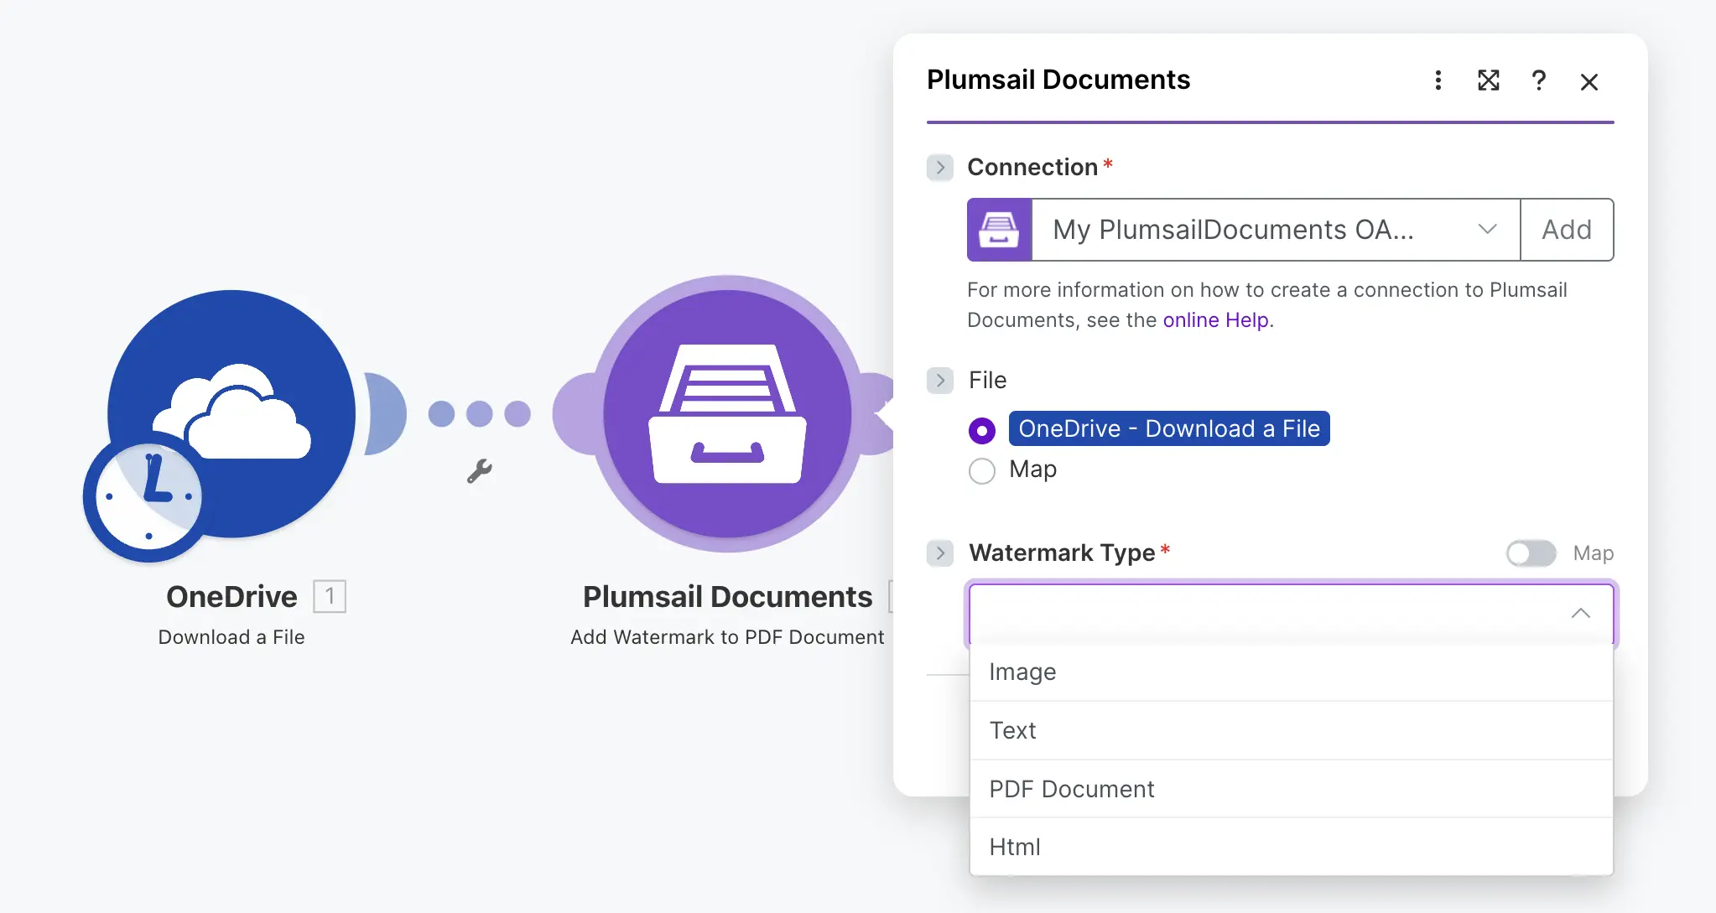Click the Add connection button
1716x913 pixels.
point(1567,230)
